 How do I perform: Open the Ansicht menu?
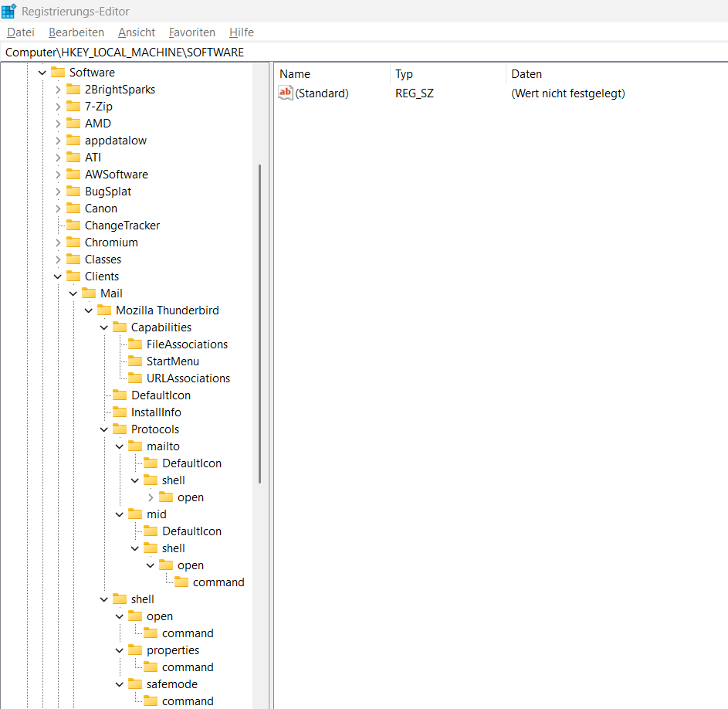coord(137,32)
